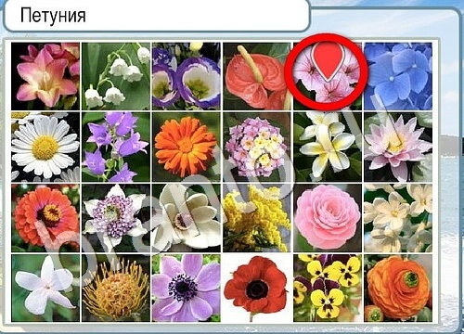The height and width of the screenshot is (334, 464).
Task: Pick the white magnolia blossom
Action: tap(187, 218)
